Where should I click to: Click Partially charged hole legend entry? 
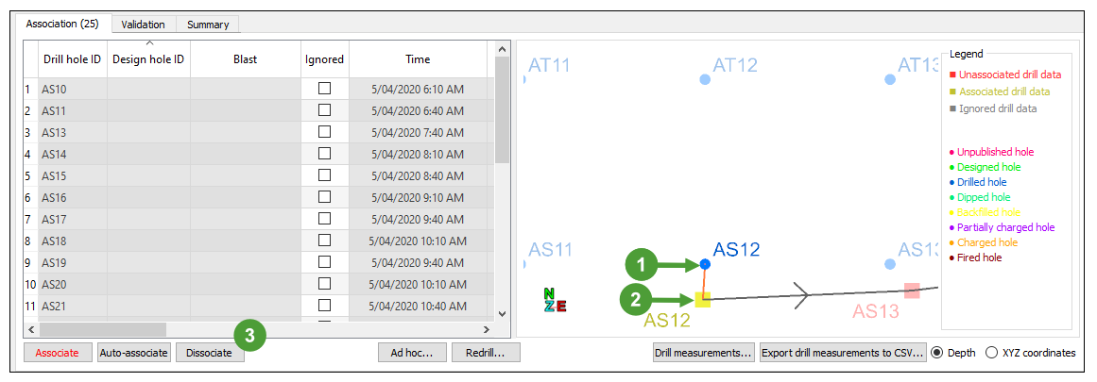click(1002, 227)
